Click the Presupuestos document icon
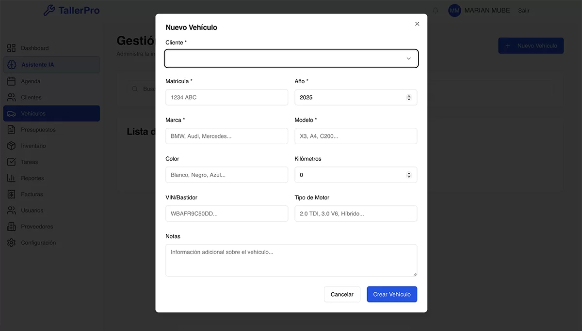This screenshot has width=582, height=331. (11, 130)
